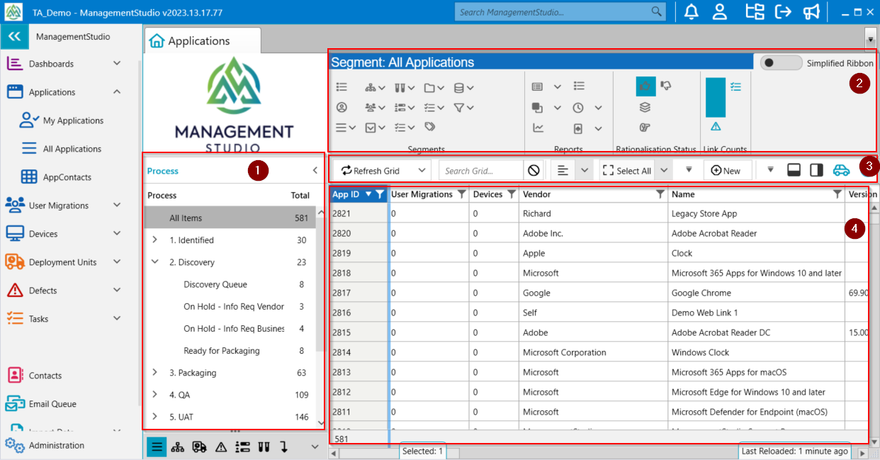Viewport: 880px width, 460px height.
Task: Collapse the 2. Discovery process node
Action: tap(154, 262)
